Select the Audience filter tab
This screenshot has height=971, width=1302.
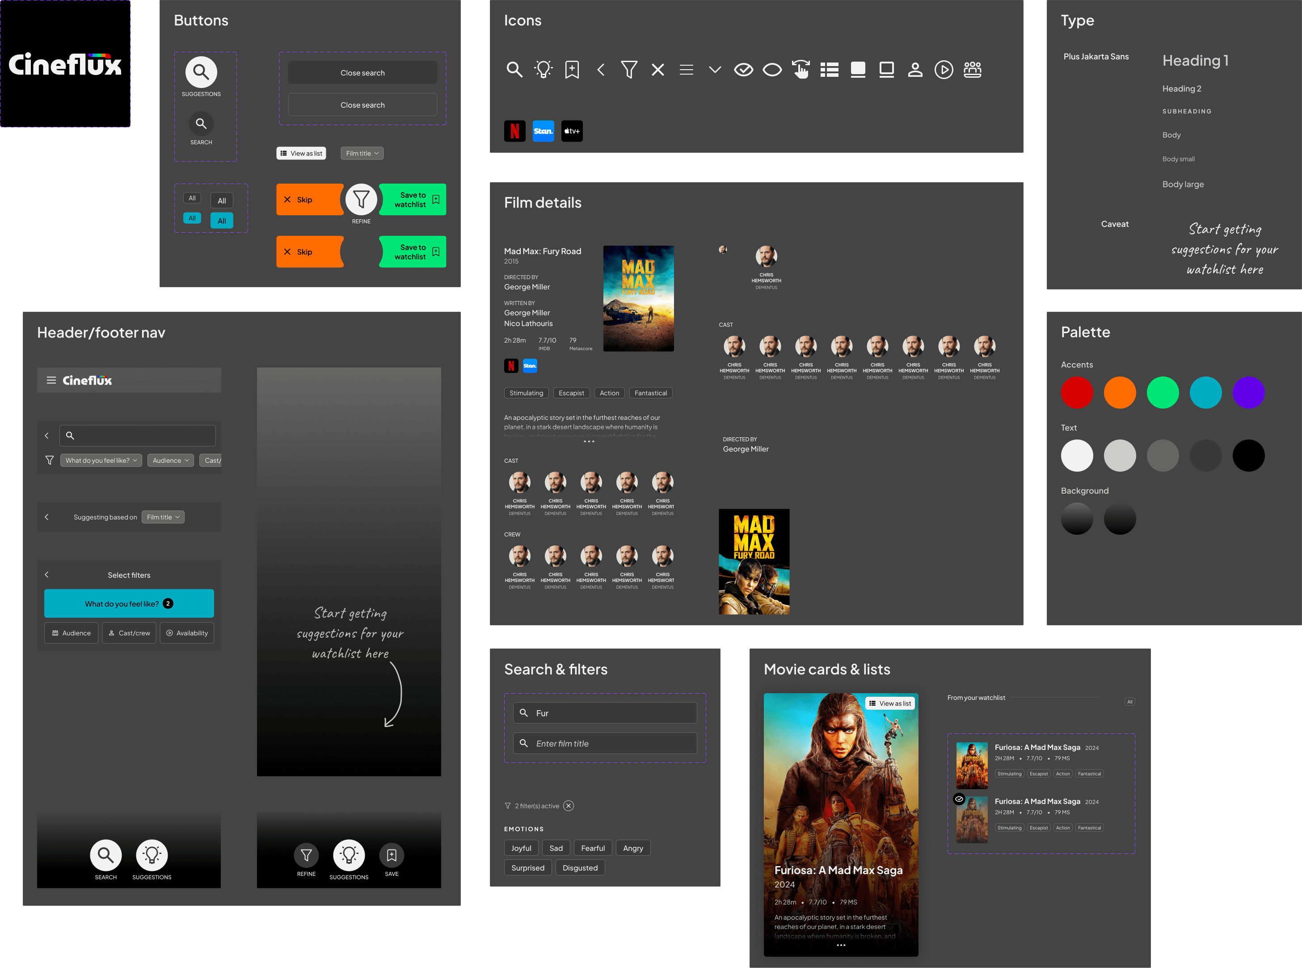pyautogui.click(x=71, y=633)
